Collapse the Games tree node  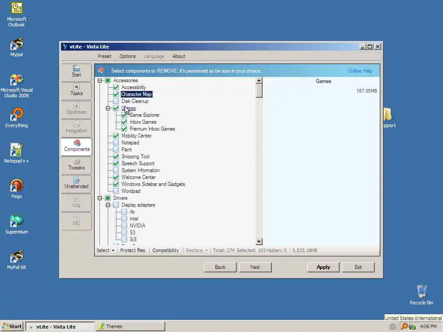(x=108, y=108)
